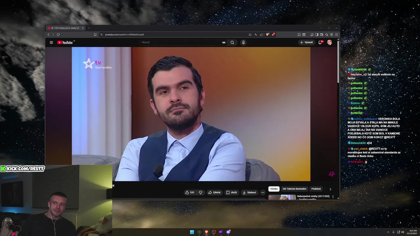Open the suggested Nebezpečné vzťahy (2017/292) video

(x=313, y=197)
